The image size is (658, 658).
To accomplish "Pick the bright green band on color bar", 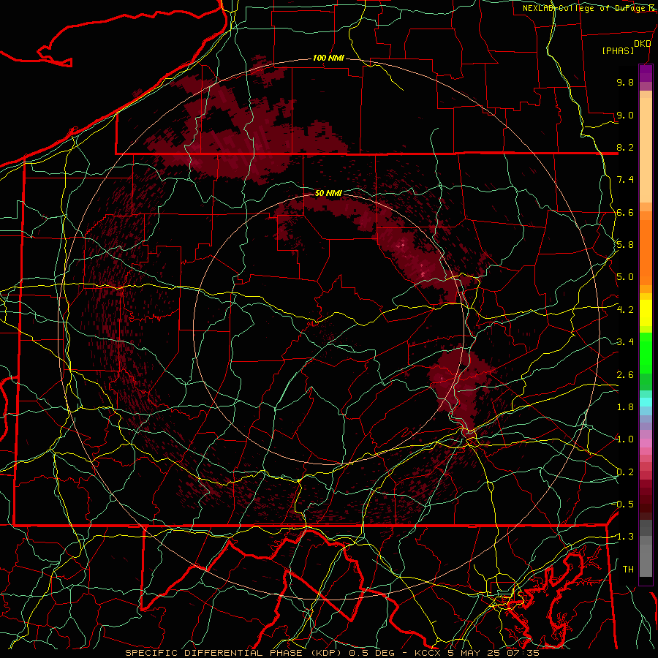I will [x=646, y=354].
